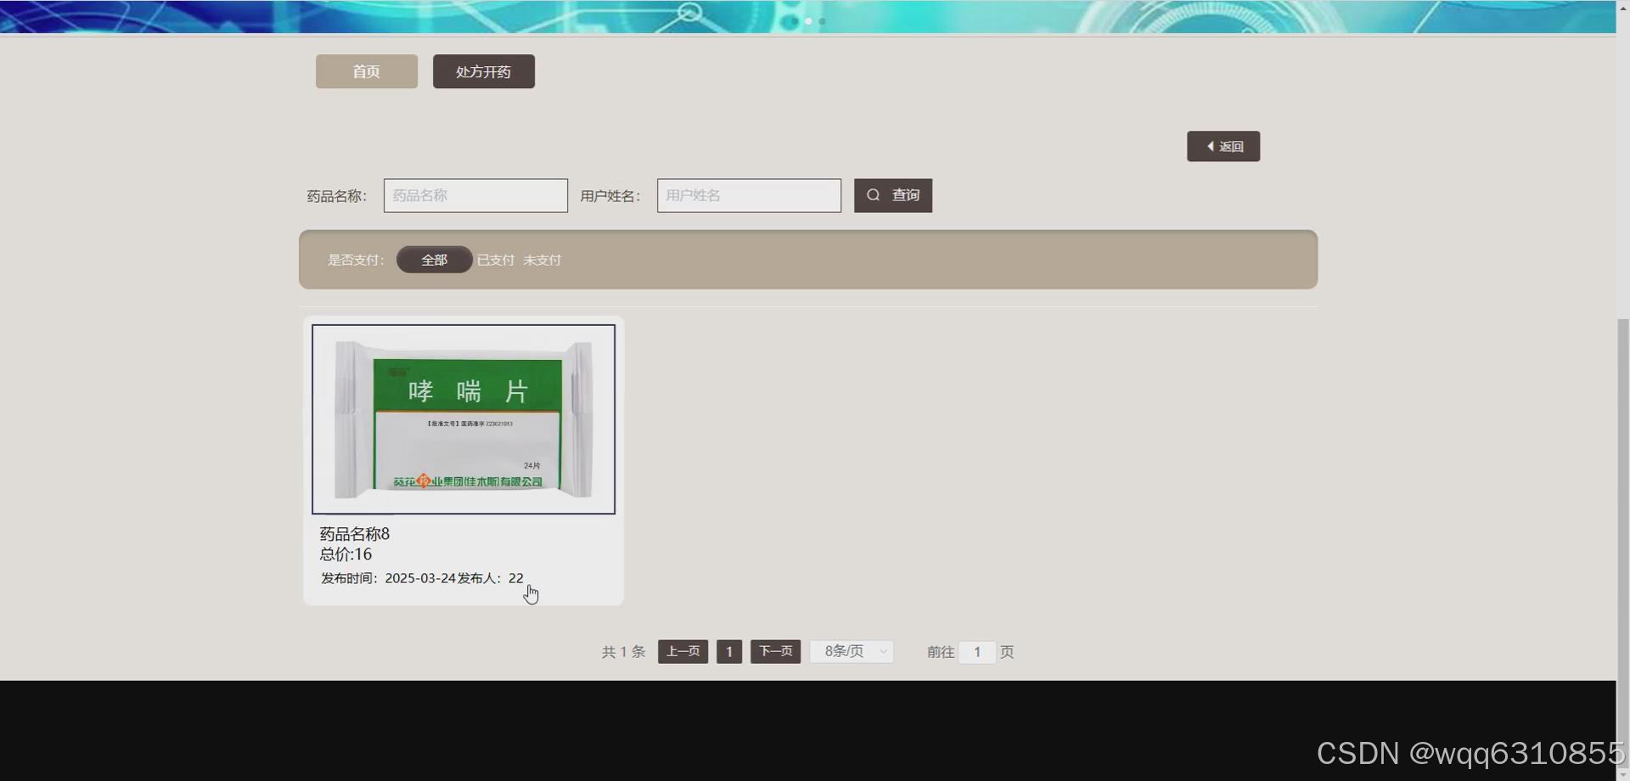Click 下一页 to go to next page

click(x=774, y=651)
